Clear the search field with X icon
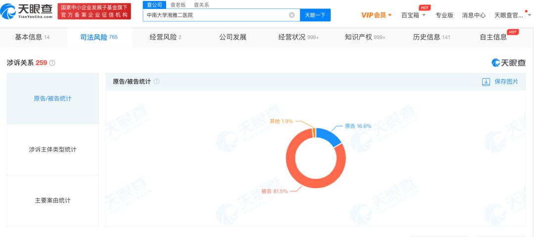534x237 pixels. [x=292, y=15]
